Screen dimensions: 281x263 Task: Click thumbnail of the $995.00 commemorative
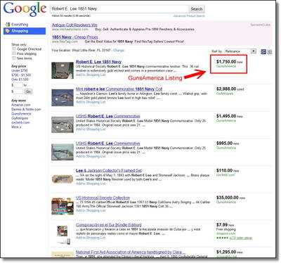tap(63, 152)
